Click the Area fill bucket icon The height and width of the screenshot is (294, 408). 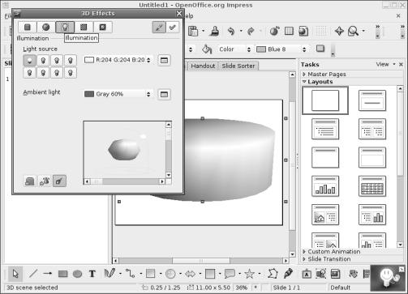pyautogui.click(x=207, y=49)
